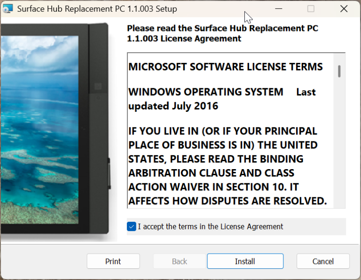Click the grayed-out Back button
361x280 pixels.
point(180,261)
